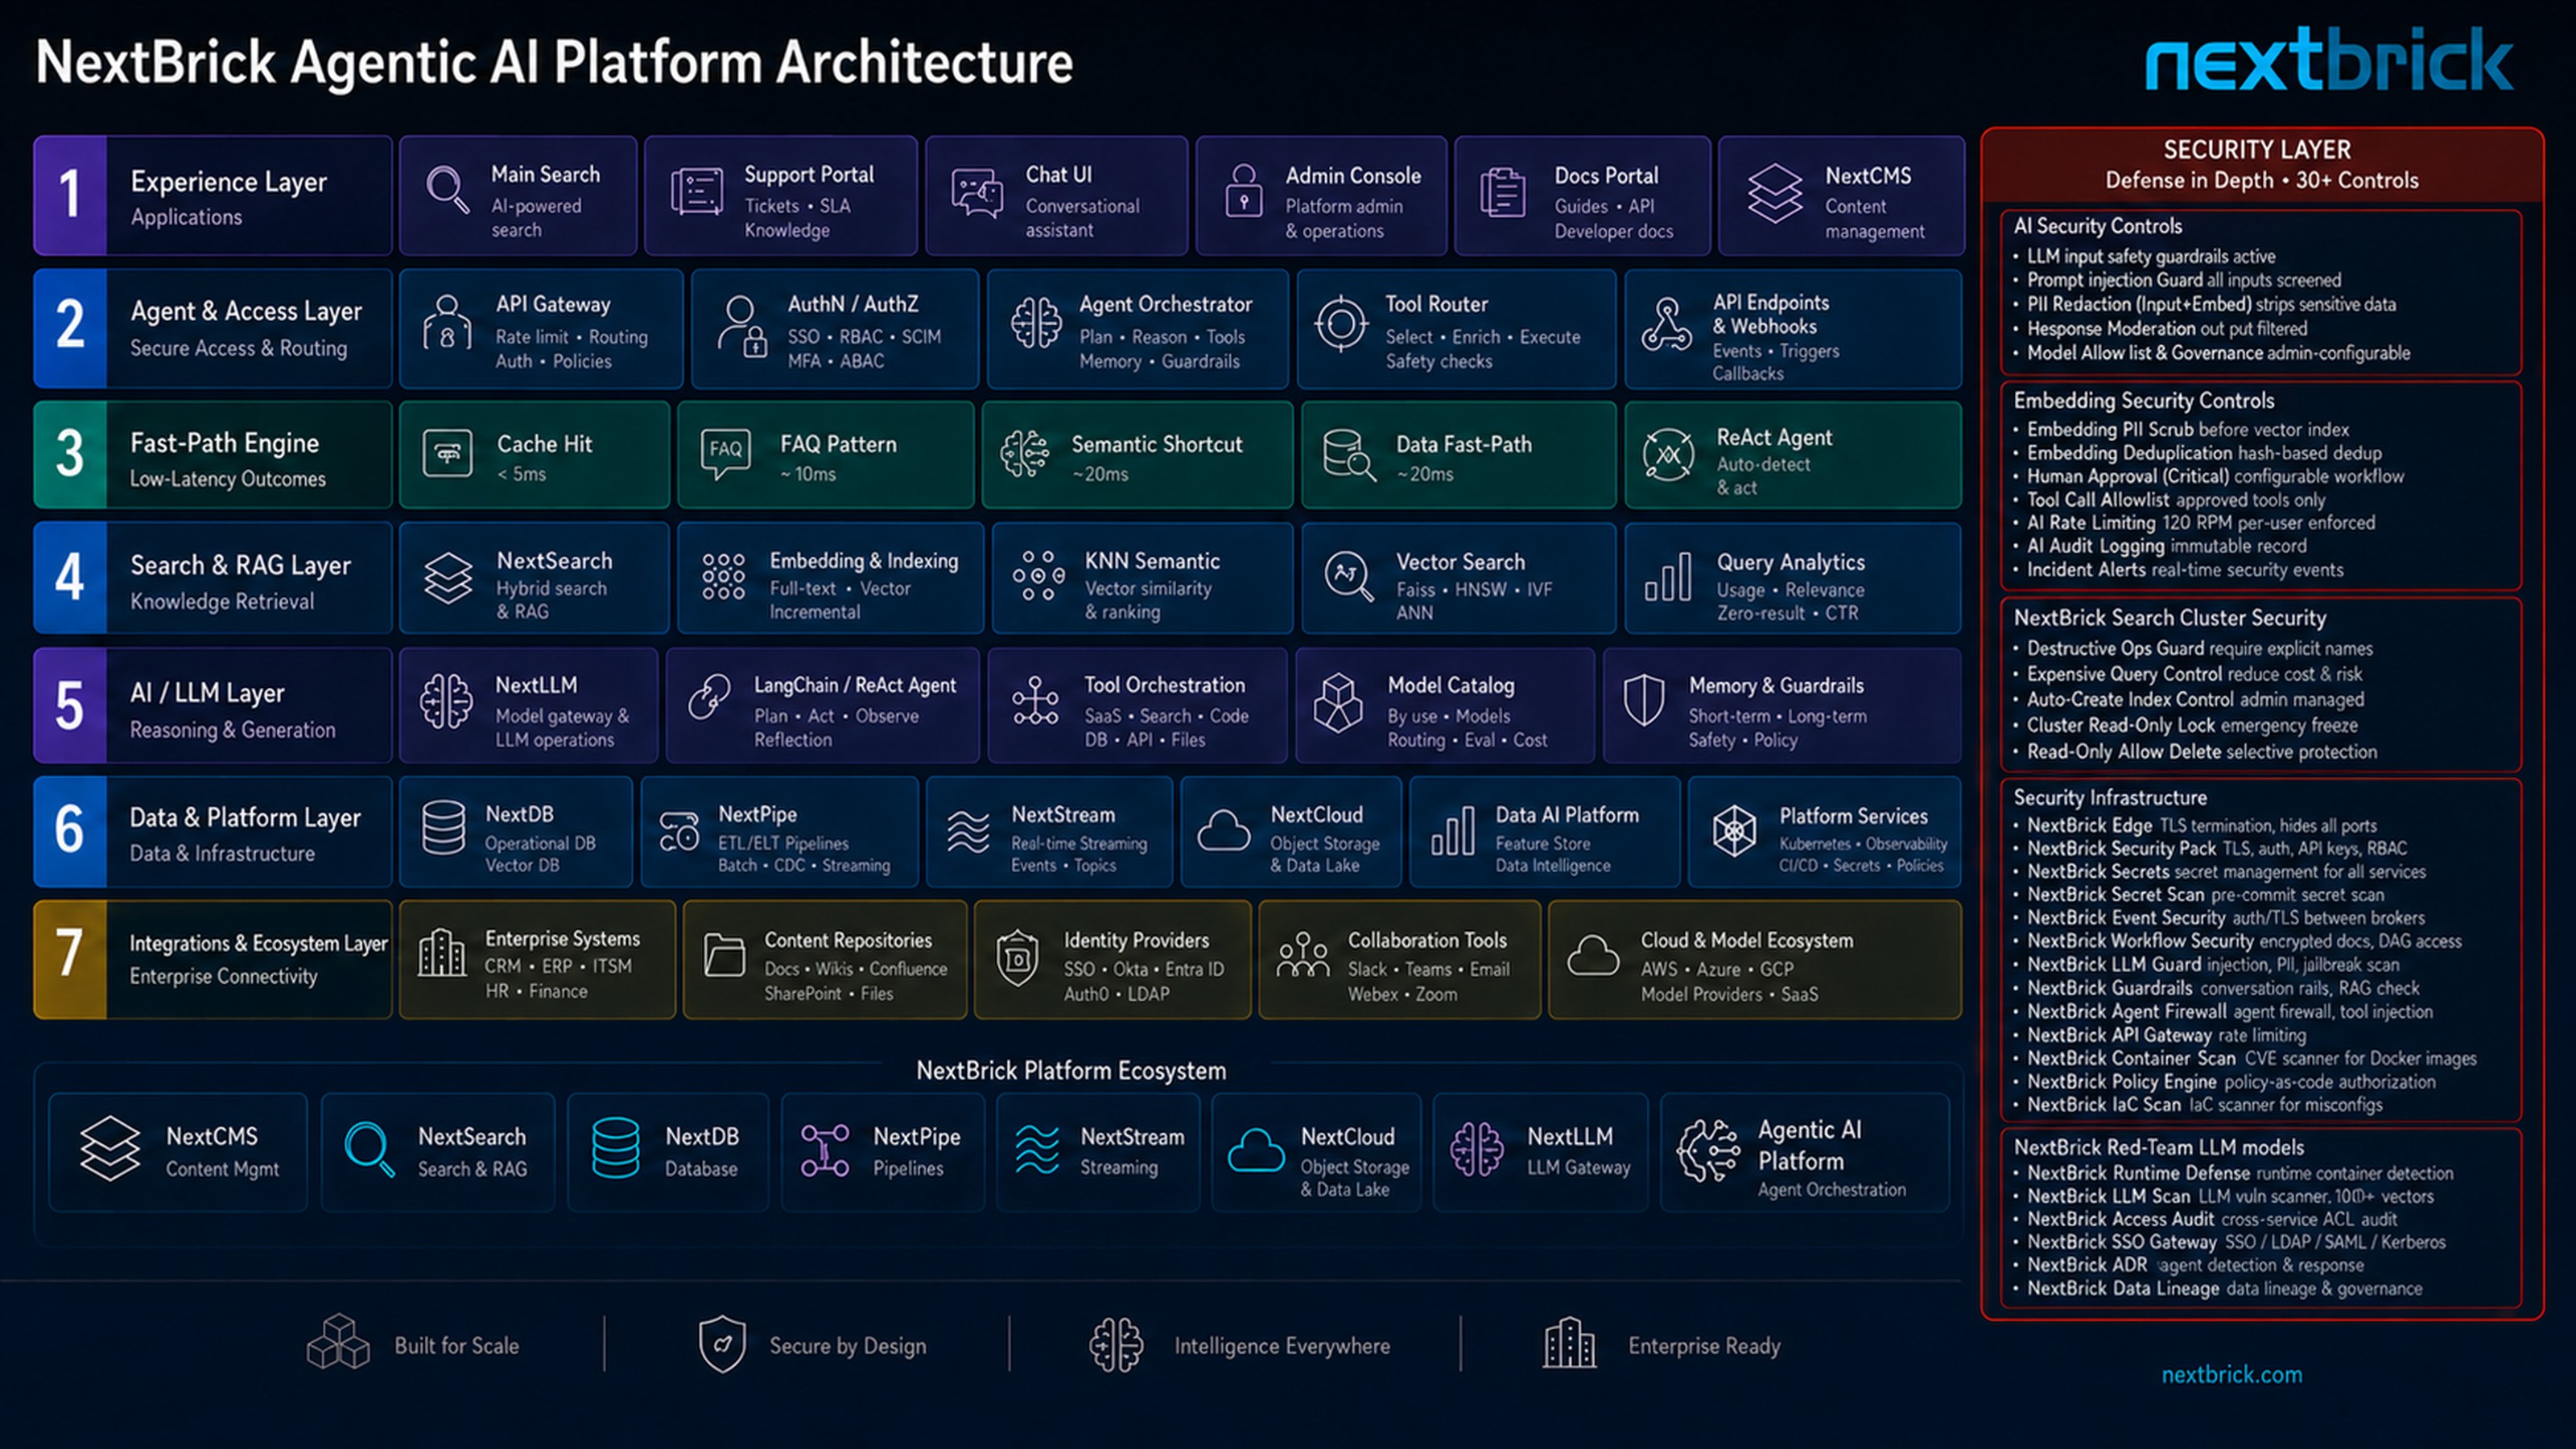Image resolution: width=2576 pixels, height=1449 pixels.
Task: Click the NextCloud Object Storage ecosystem title
Action: [1347, 1137]
